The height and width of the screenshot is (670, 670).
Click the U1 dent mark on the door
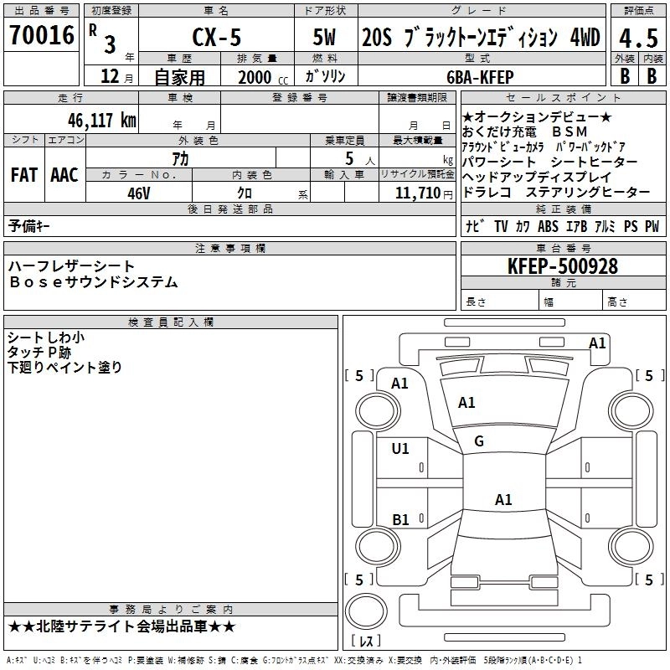[x=400, y=449]
